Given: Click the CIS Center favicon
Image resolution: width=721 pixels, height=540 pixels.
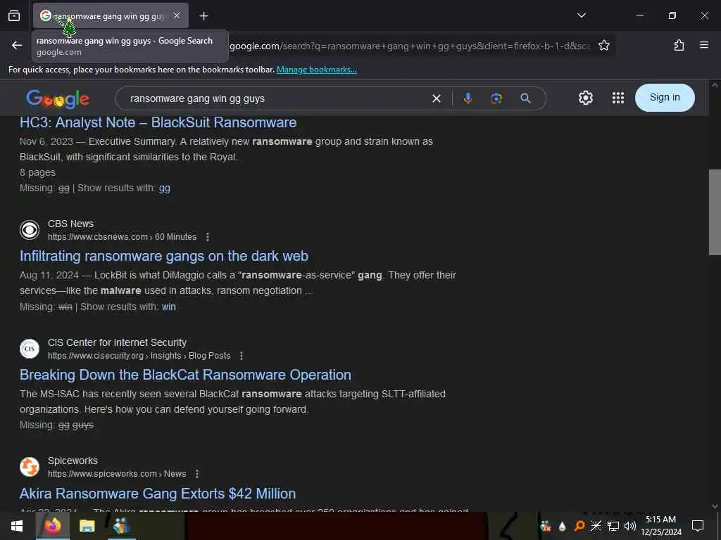Looking at the screenshot, I should [30, 349].
